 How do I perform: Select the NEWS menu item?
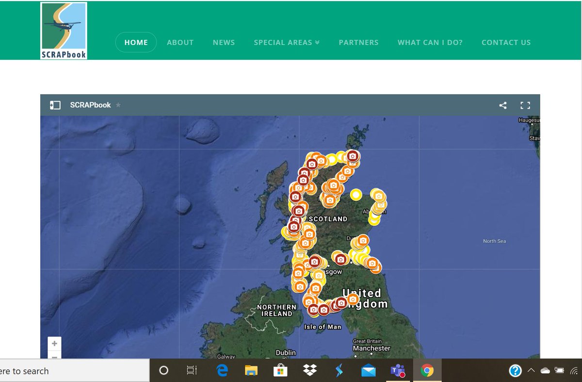click(224, 42)
